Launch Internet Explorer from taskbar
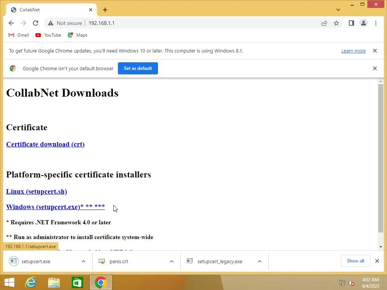This screenshot has height=290, width=387. (x=31, y=282)
